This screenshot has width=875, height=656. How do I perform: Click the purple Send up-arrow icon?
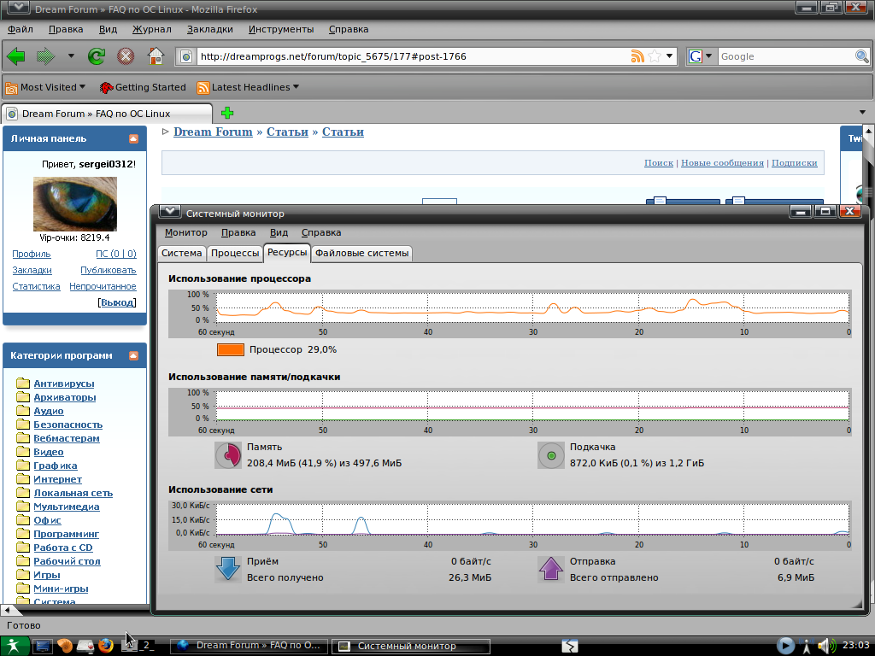[551, 569]
